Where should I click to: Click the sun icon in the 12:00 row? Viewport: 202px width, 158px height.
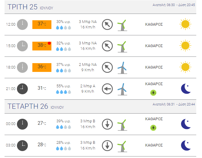click(185, 24)
